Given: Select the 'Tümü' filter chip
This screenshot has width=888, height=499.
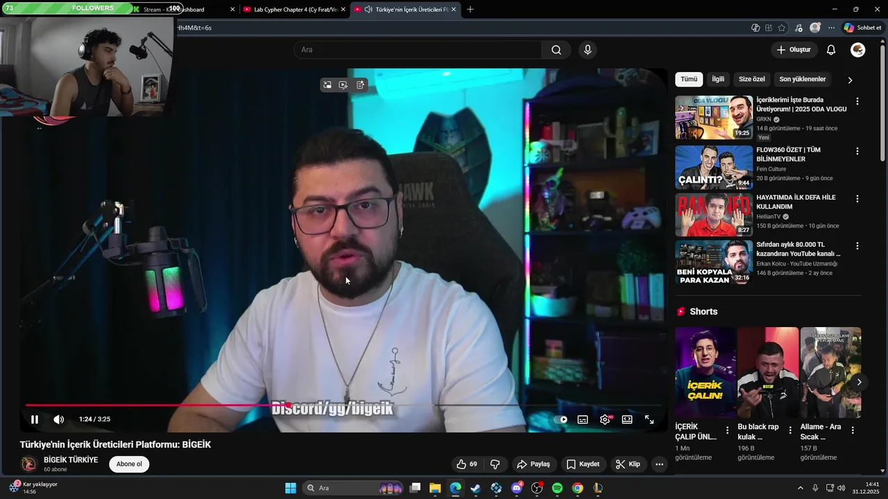Looking at the screenshot, I should (x=689, y=79).
